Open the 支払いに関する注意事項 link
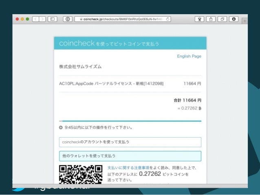The width and height of the screenshot is (260, 195). pos(128,168)
